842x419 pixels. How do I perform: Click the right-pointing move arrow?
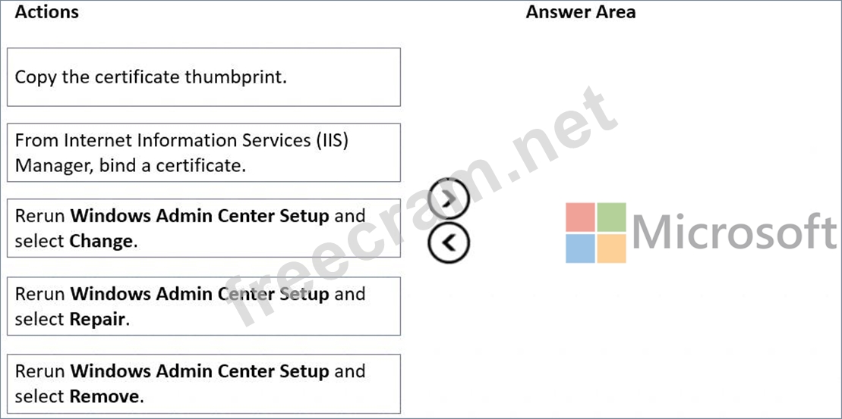coord(449,199)
